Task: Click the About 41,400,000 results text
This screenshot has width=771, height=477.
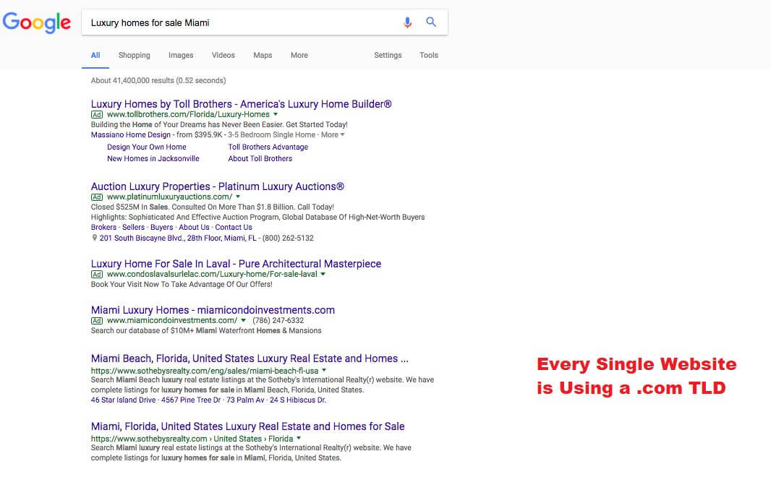Action: (158, 80)
